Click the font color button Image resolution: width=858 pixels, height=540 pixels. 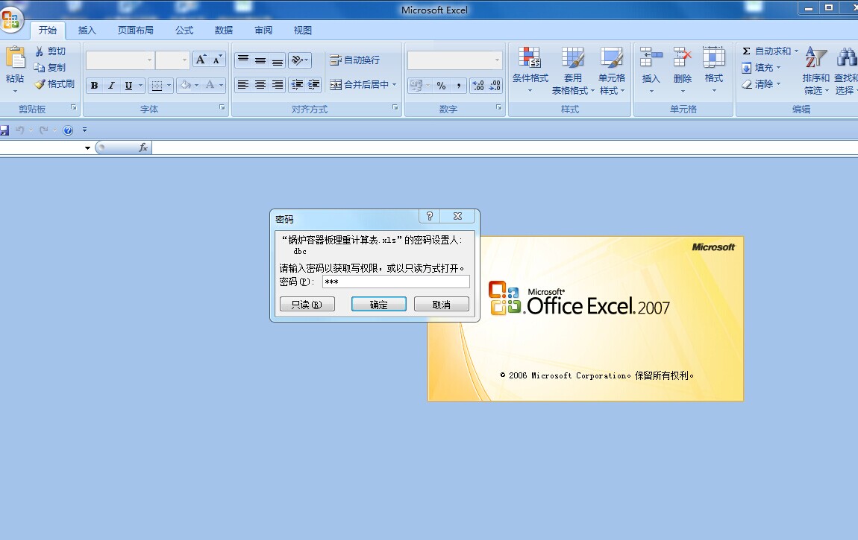(210, 86)
